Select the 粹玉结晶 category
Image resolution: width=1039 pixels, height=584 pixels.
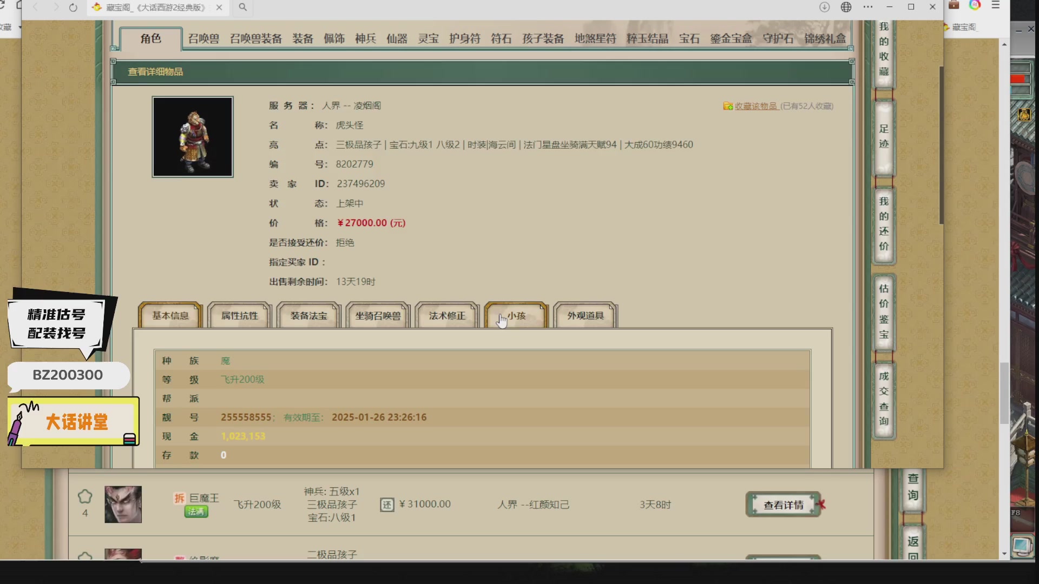(647, 38)
